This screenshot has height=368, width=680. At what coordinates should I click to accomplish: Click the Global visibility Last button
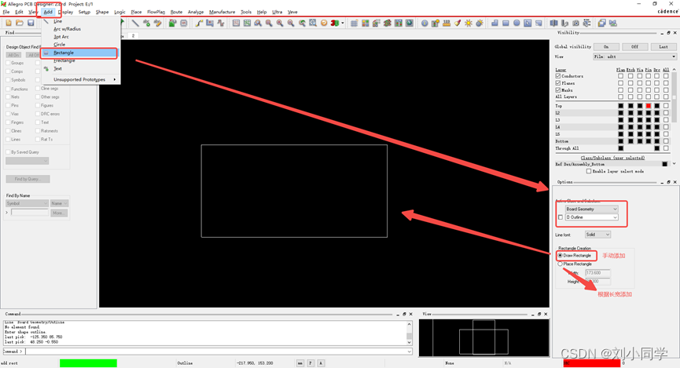(663, 46)
